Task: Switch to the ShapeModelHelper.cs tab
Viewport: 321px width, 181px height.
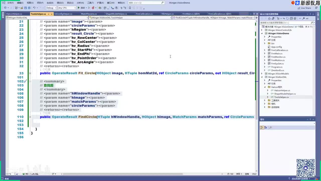Action: [116, 14]
